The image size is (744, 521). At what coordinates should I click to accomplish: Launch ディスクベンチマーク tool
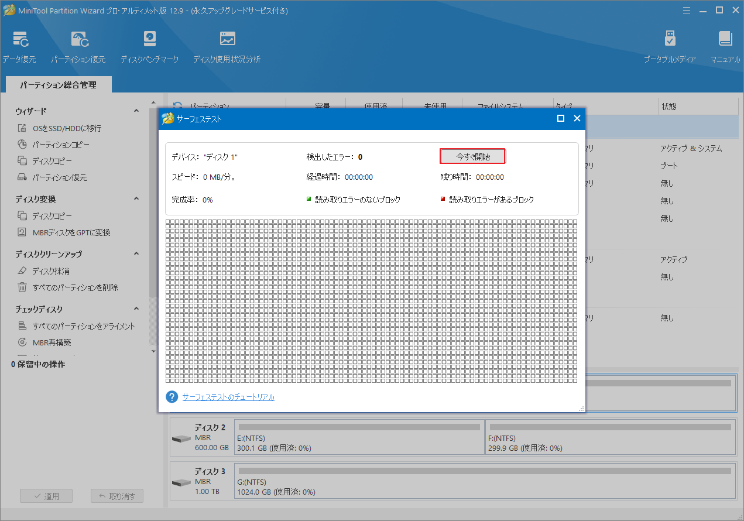click(150, 47)
